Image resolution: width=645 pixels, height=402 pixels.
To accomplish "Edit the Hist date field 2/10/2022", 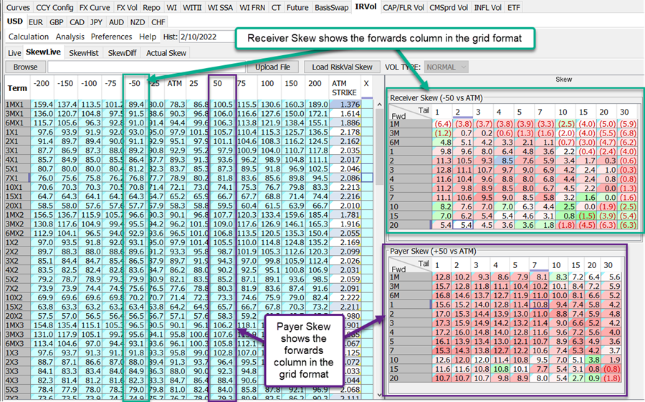I will (x=206, y=37).
